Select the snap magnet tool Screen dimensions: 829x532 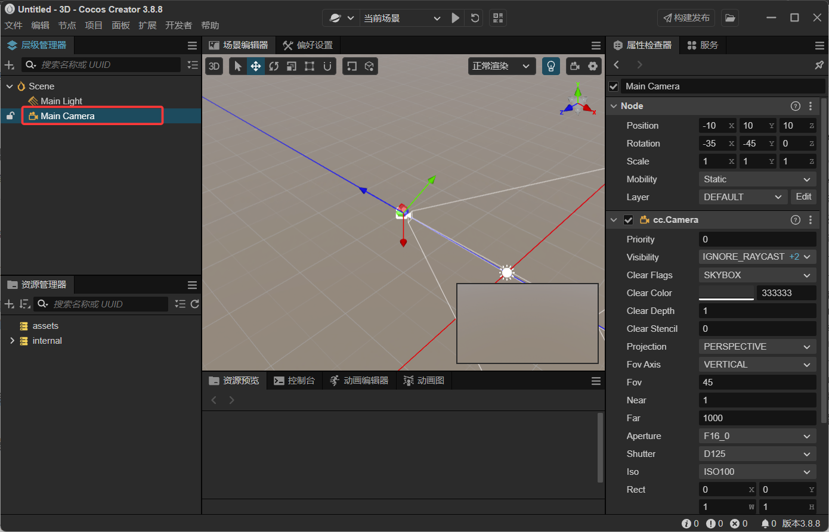click(327, 66)
